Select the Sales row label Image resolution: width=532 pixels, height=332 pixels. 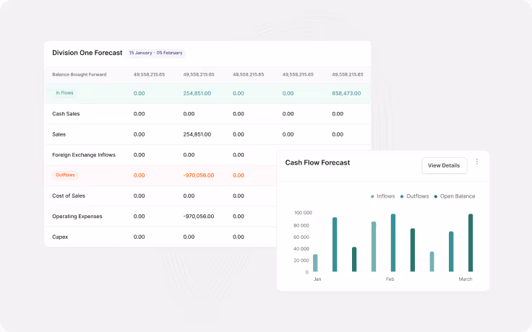(59, 134)
